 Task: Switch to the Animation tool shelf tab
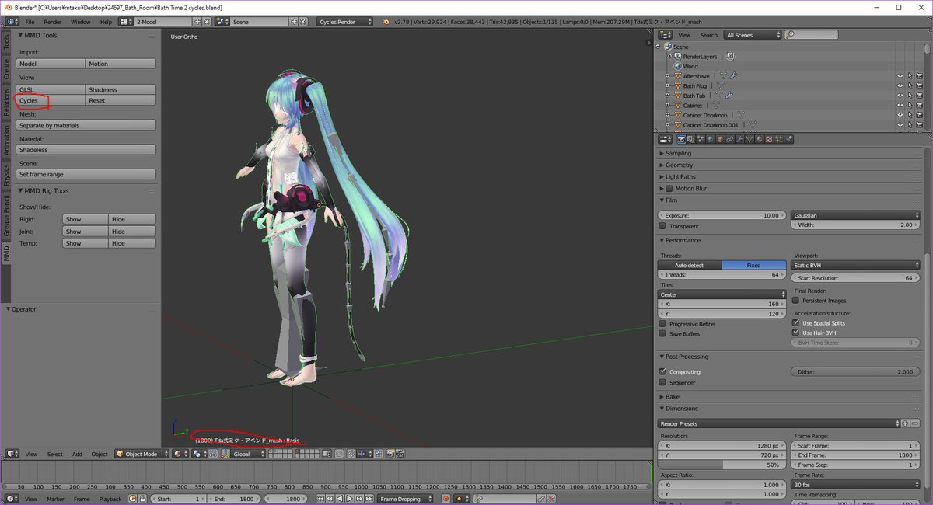pos(6,141)
